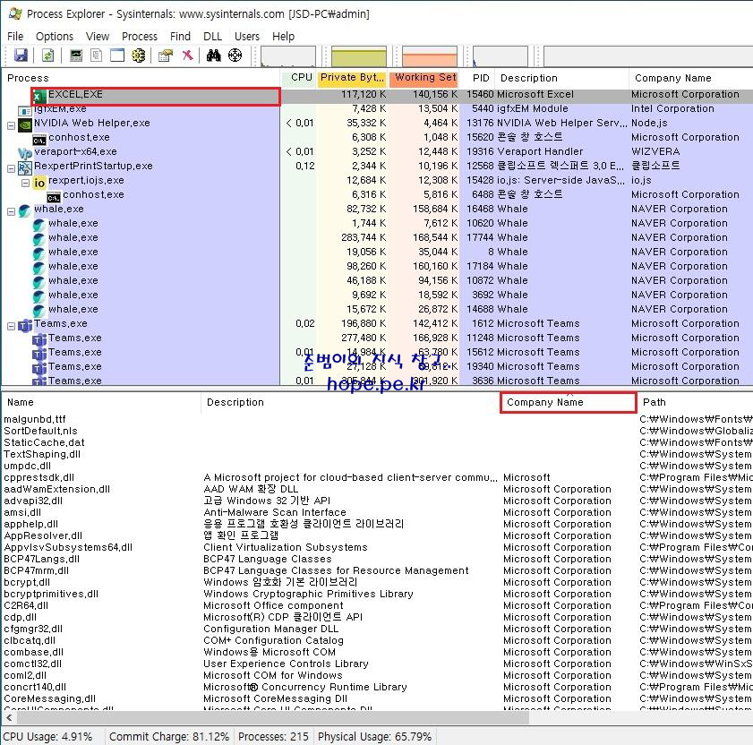Click the NVIDIA Web Helper.exe process icon
The height and width of the screenshot is (745, 753).
coord(25,124)
